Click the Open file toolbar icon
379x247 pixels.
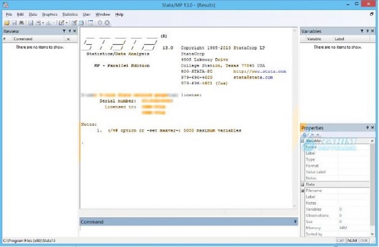click(7, 23)
